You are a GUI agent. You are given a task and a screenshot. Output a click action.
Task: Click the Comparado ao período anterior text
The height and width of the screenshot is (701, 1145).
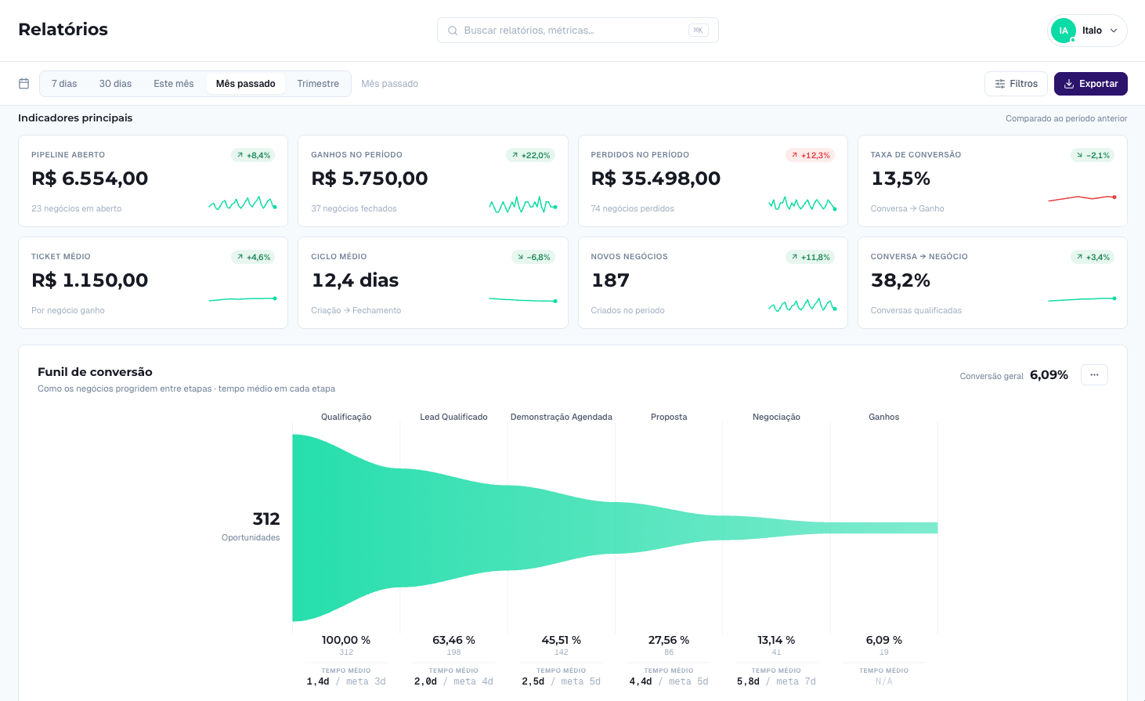click(1067, 118)
